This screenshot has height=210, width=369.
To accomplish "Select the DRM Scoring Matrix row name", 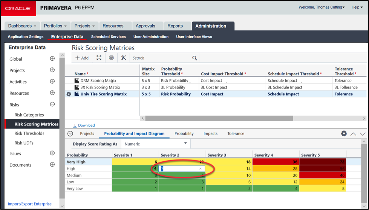I will (98, 81).
